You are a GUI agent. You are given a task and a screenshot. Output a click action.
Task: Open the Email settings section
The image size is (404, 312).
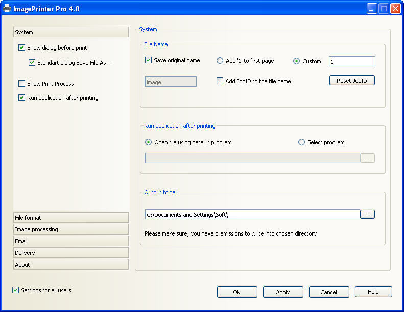coord(71,241)
